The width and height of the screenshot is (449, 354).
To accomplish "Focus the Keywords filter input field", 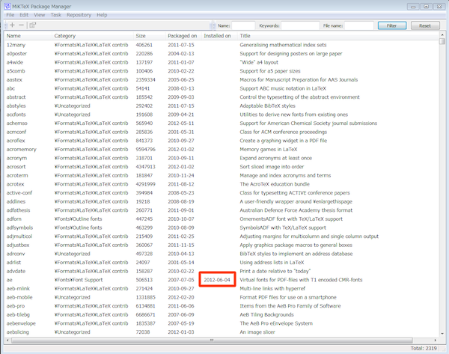I will 300,25.
